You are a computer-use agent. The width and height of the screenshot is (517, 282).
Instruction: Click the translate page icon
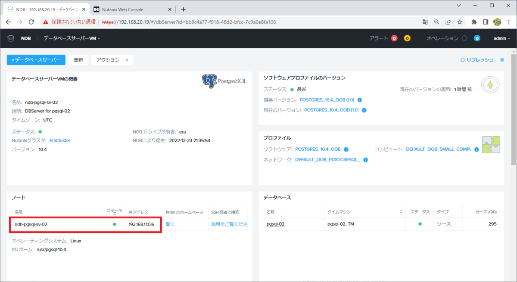(425, 22)
